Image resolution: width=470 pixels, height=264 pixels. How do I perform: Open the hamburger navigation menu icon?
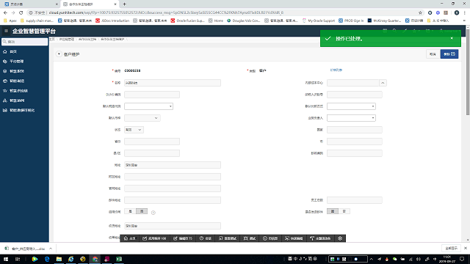pos(6,31)
